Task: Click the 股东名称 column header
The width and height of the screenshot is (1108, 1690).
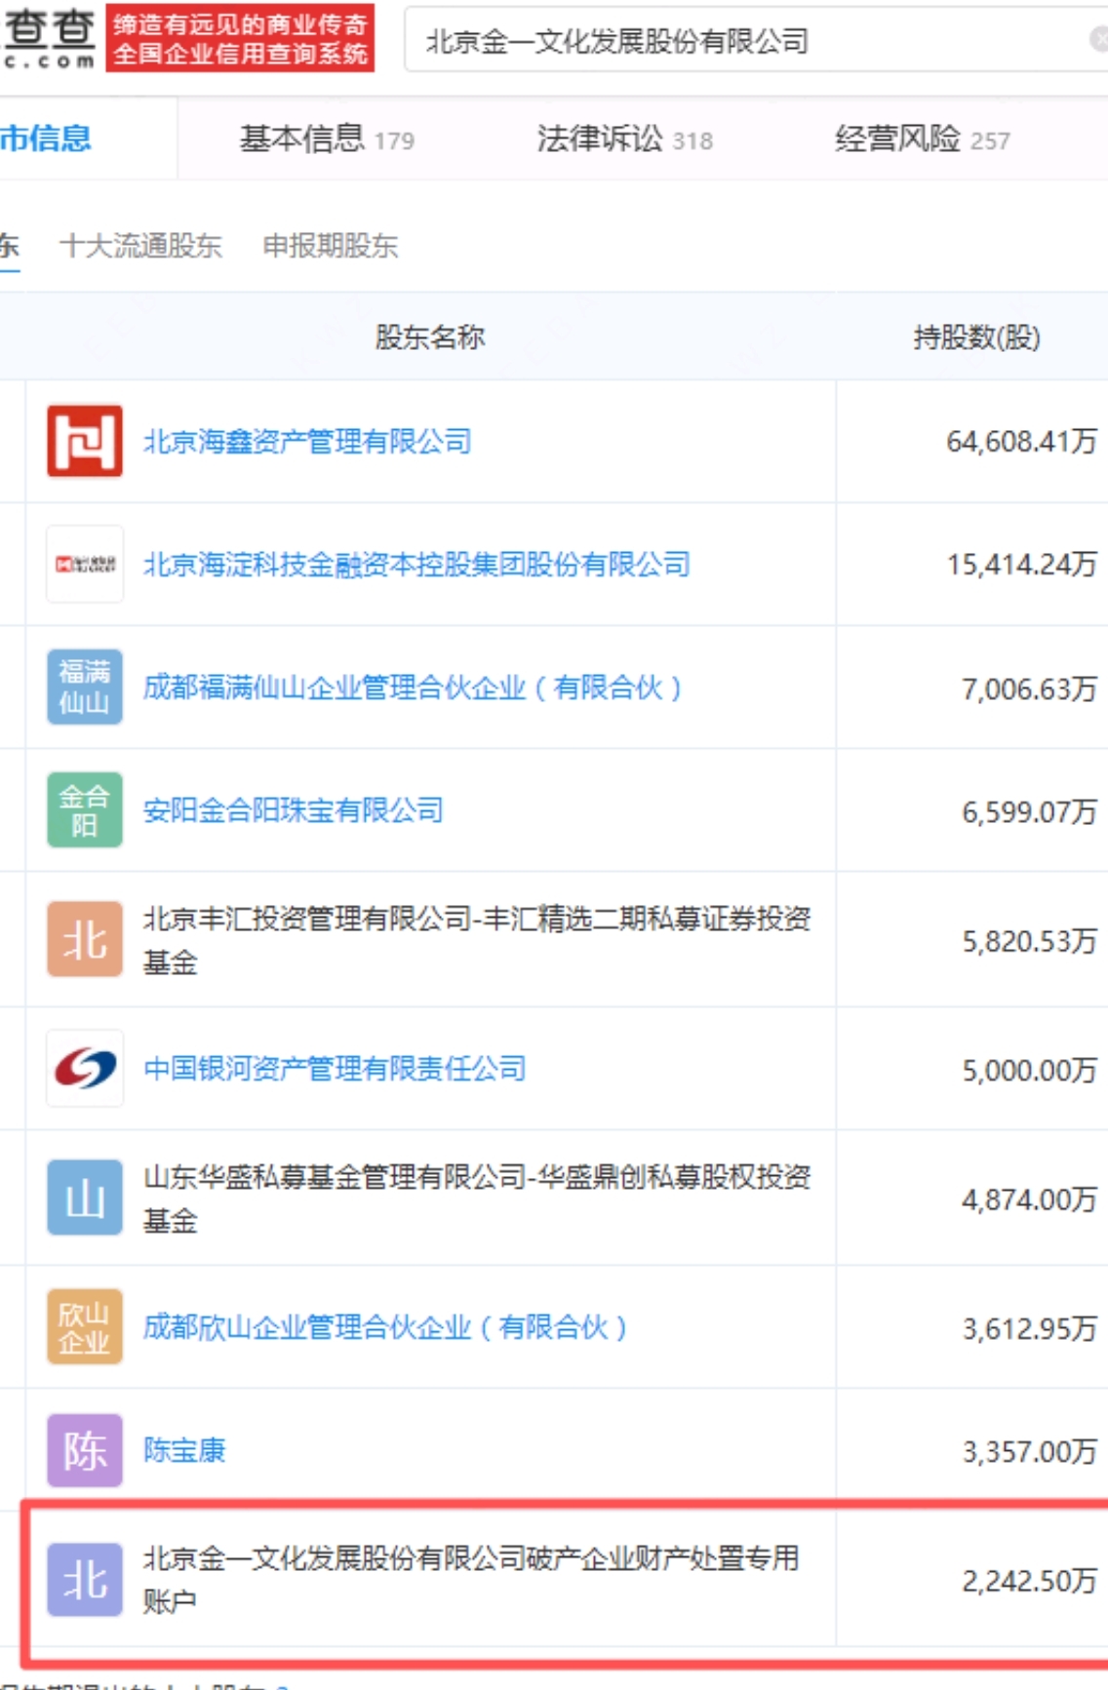Action: point(430,337)
